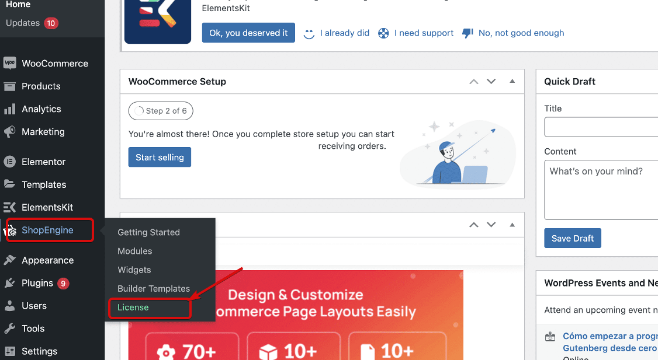
Task: Click the smiley face icon
Action: (309, 33)
